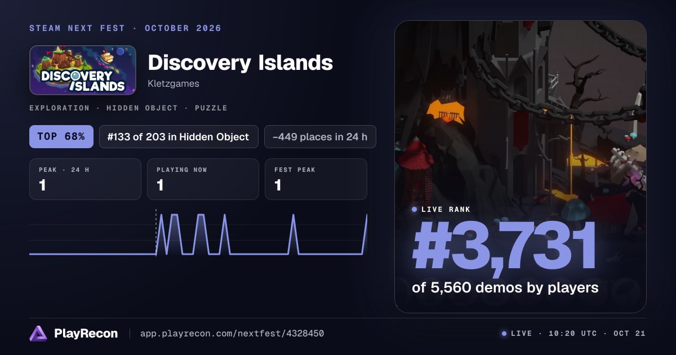Click the STEAM NEXT FEST · OCTOBER 2026 heading
This screenshot has height=355, width=676.
[126, 28]
